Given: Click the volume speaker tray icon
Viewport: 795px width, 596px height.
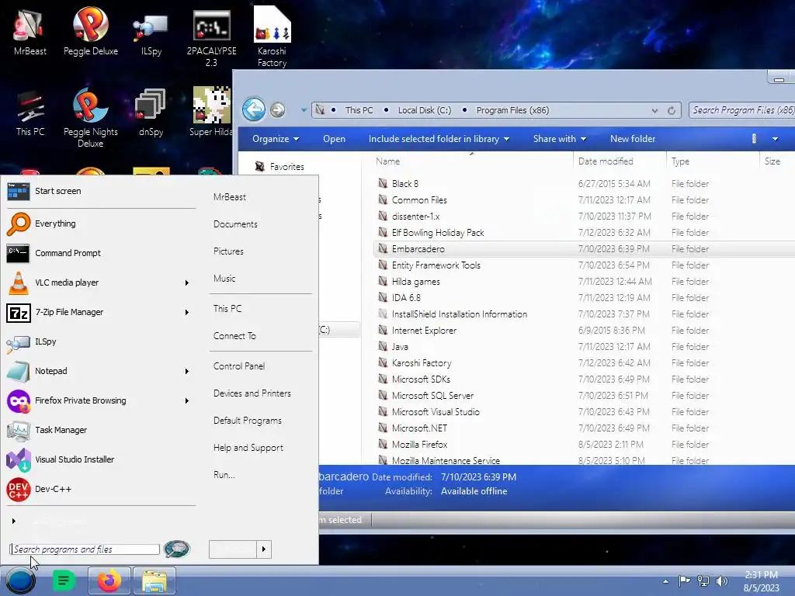Looking at the screenshot, I should pos(722,580).
